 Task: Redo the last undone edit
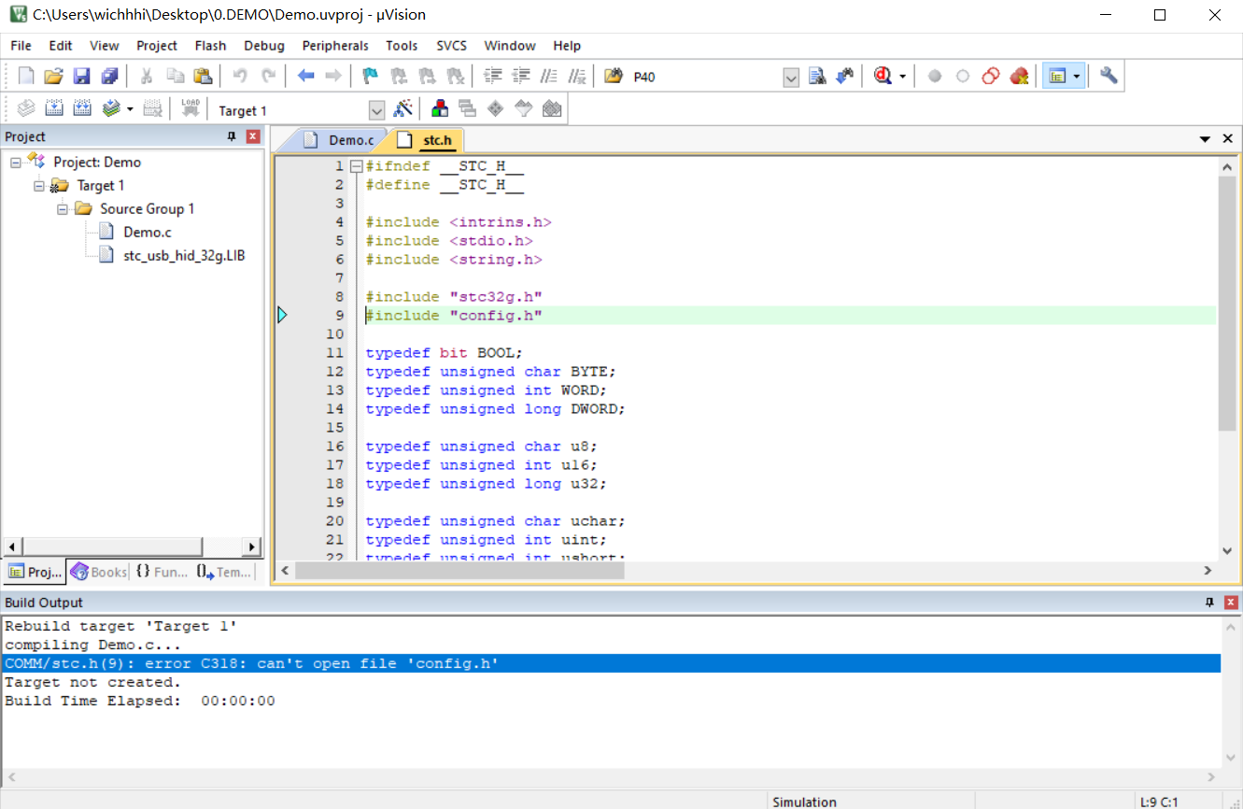tap(268, 77)
